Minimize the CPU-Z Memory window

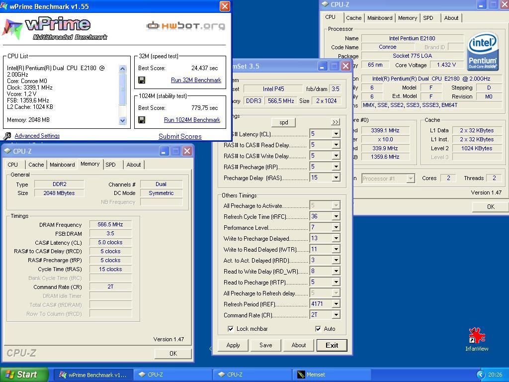pyautogui.click(x=164, y=151)
